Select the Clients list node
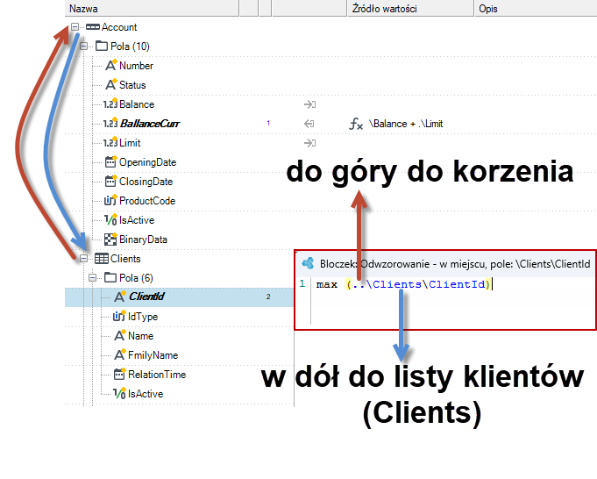Viewport: 597px width, 479px height. tap(125, 259)
